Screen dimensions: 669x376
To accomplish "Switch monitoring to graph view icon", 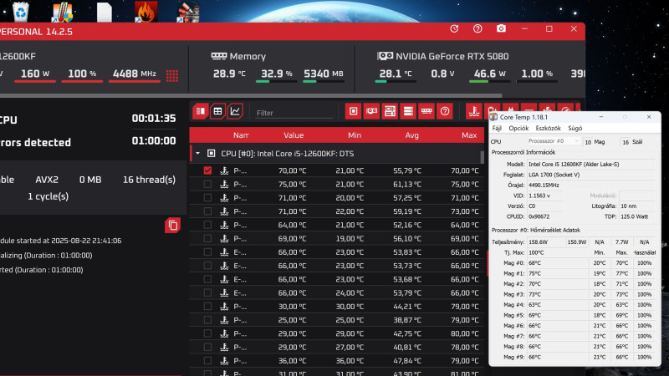I will pos(235,111).
